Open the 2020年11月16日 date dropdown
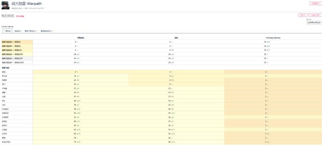Image resolution: width=322 pixels, height=145 pixels. point(314,22)
